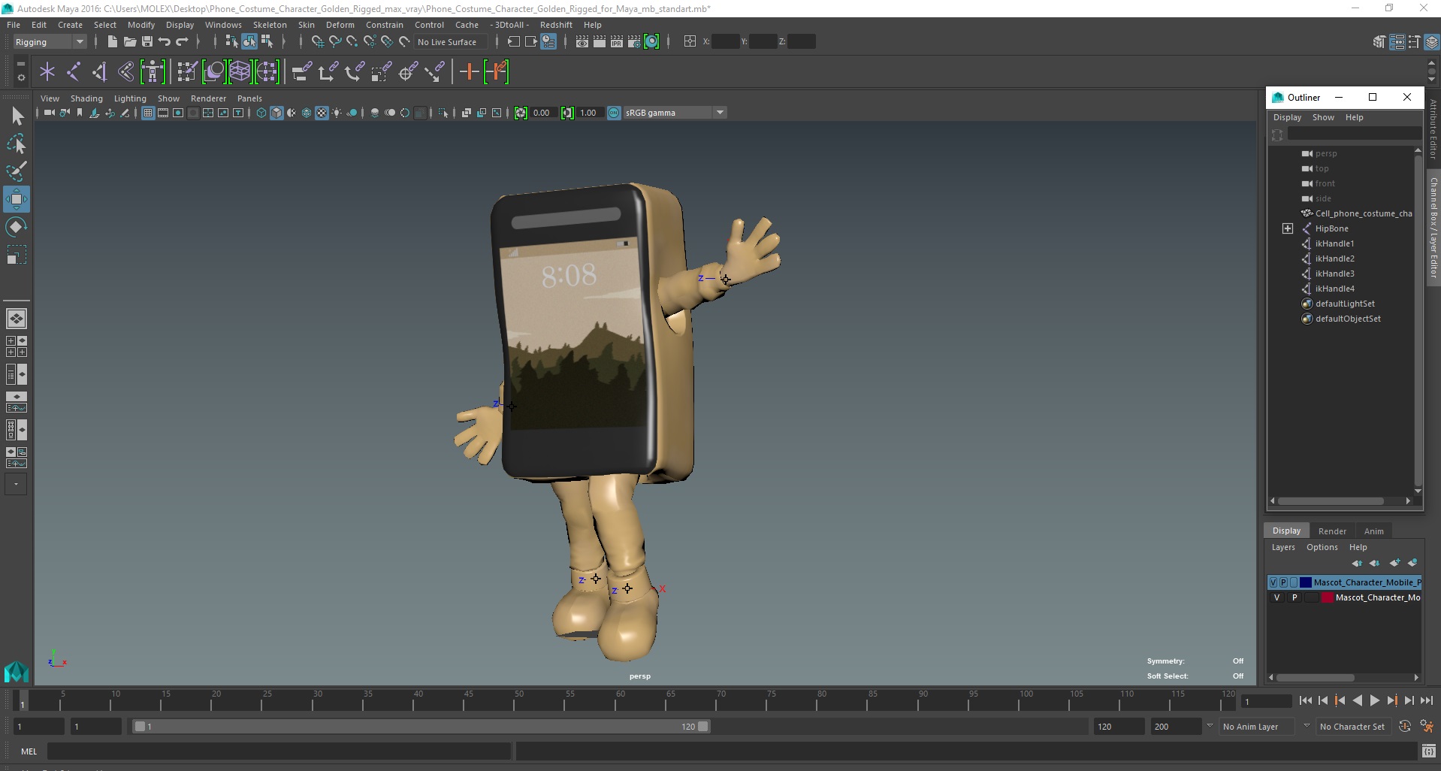Open Outliner Show menu

[1323, 117]
